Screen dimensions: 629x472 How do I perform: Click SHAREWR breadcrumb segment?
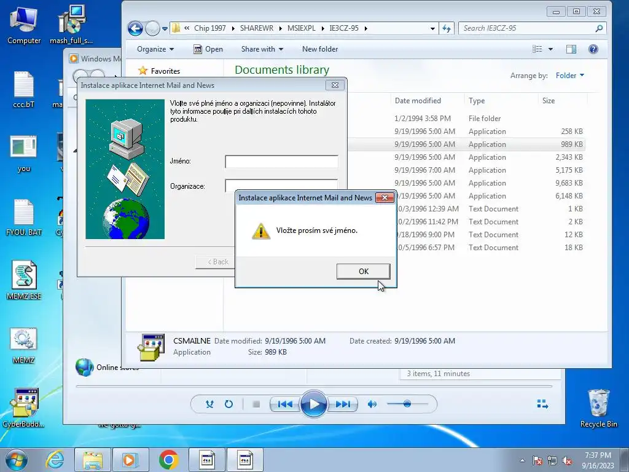(x=256, y=28)
